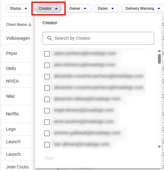164x170 pixels.
Task: Sort by the Client Name column header
Action: click(x=16, y=25)
